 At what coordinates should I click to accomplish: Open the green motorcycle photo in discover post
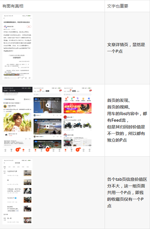pyautogui.click(x=87, y=125)
